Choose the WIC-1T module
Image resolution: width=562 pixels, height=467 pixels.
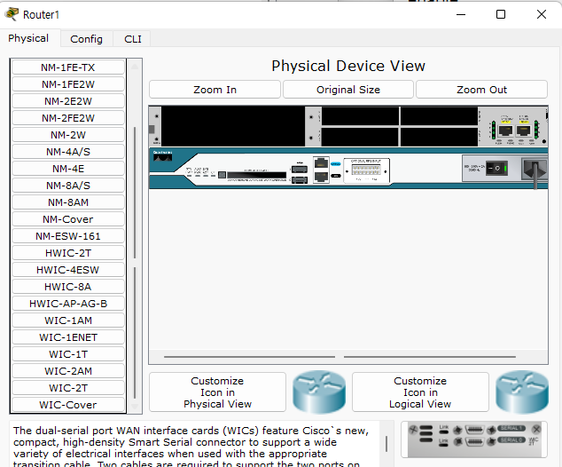click(x=68, y=354)
